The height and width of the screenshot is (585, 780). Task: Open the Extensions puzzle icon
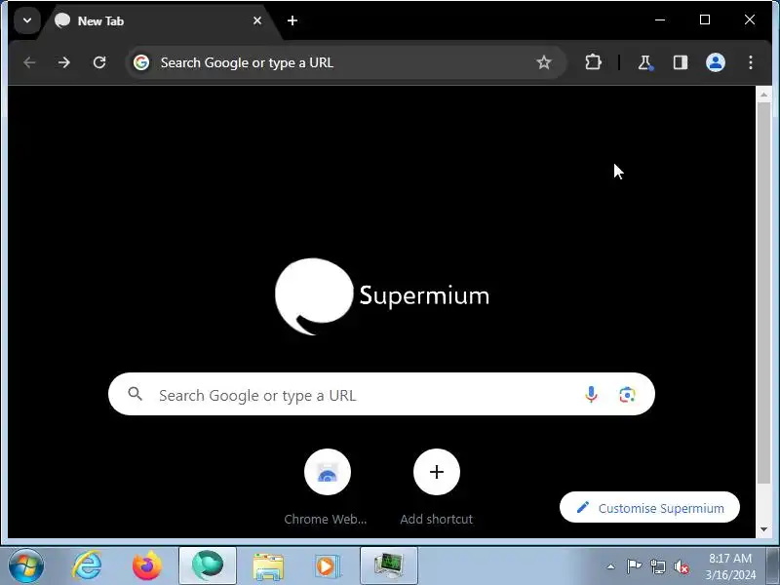[x=593, y=62]
